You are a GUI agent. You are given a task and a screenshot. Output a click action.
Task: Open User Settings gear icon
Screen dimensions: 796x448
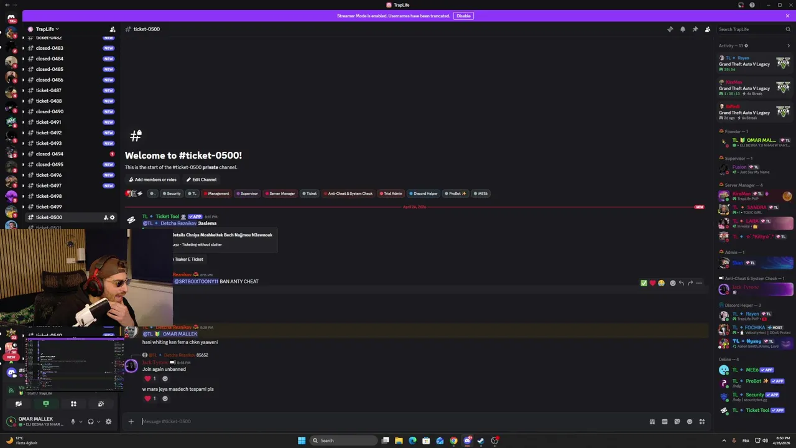(108, 421)
